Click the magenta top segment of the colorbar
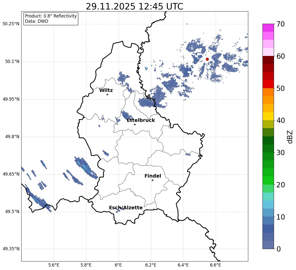The height and width of the screenshot is (270, 296). pos(268,28)
